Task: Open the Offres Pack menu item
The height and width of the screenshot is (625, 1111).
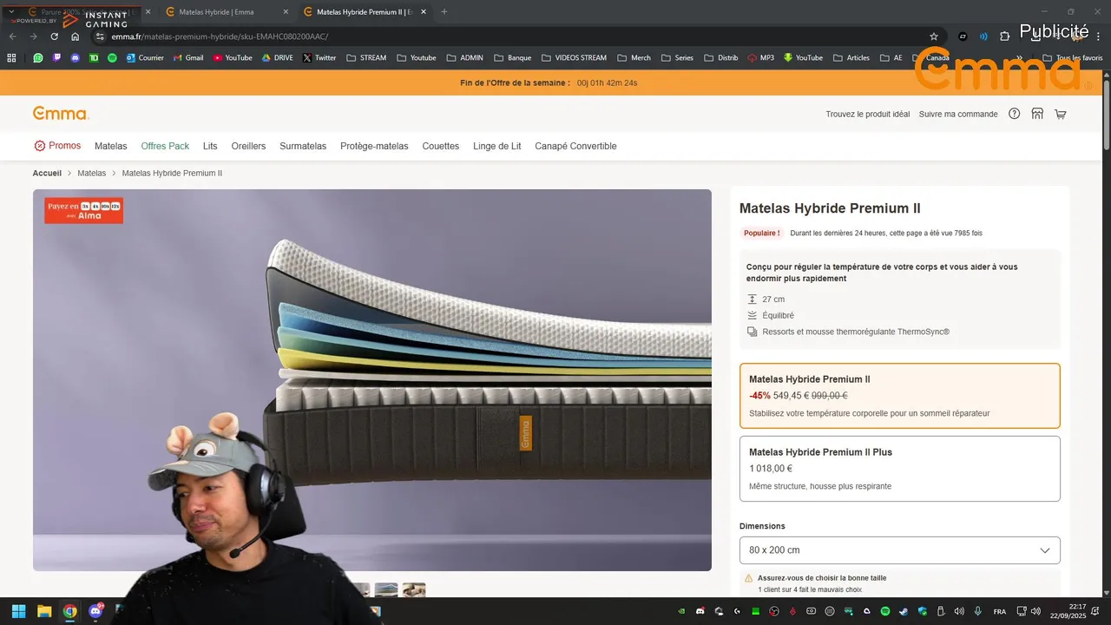Action: pos(165,146)
